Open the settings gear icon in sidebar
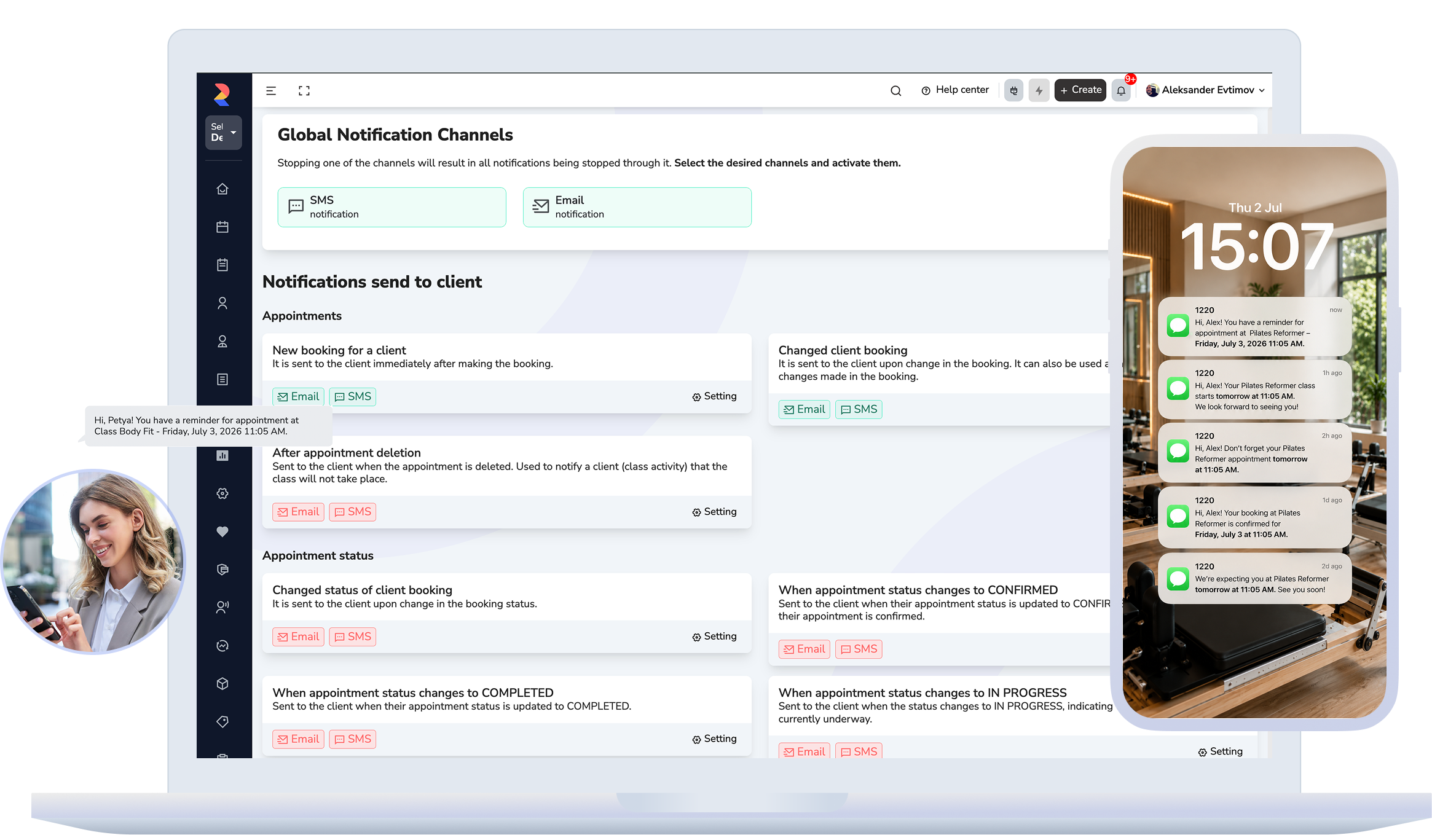This screenshot has height=835, width=1432. click(222, 493)
